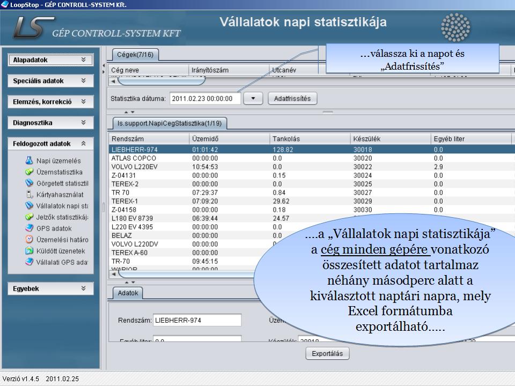
Task: Click the Küldött üzenetek icon
Action: (30, 251)
